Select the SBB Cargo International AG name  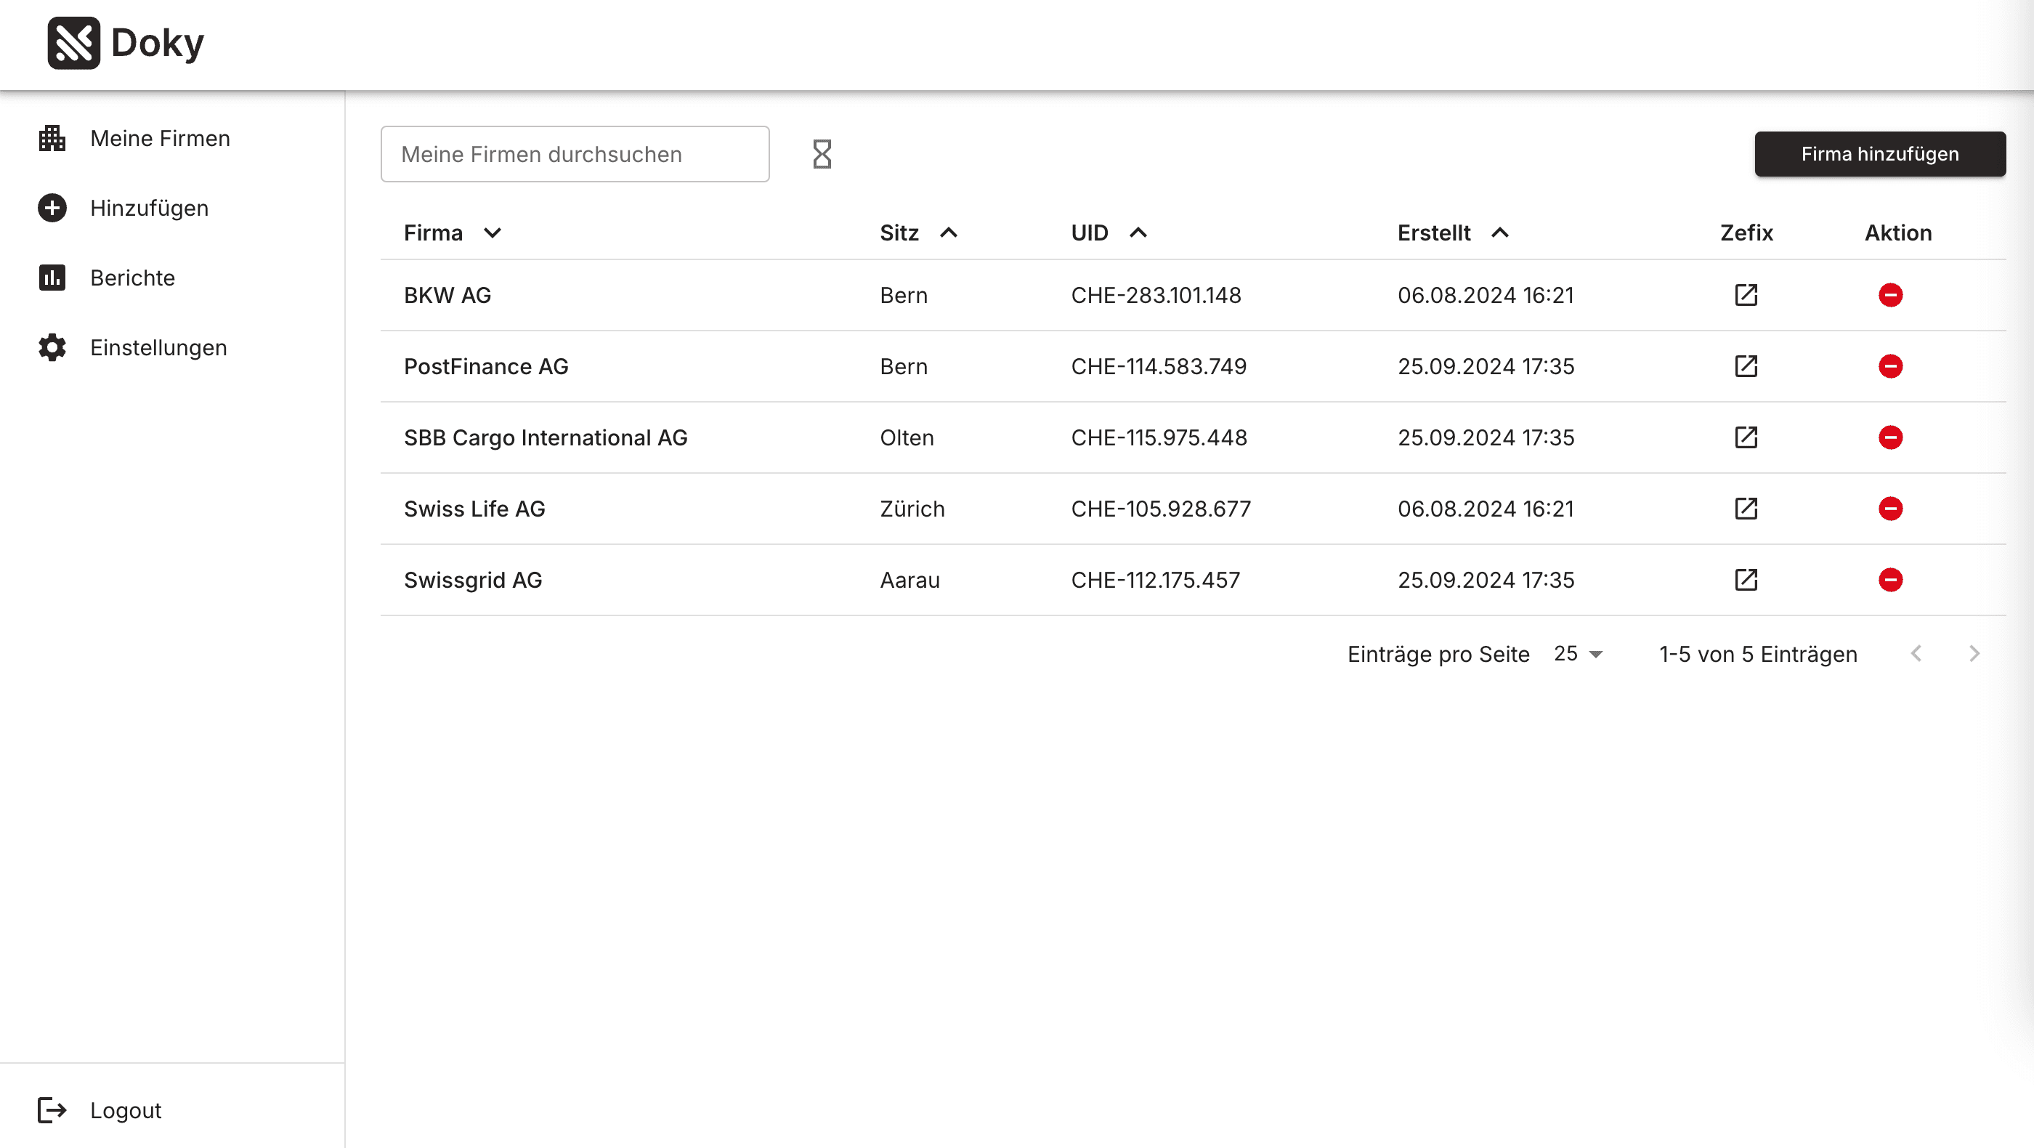546,437
